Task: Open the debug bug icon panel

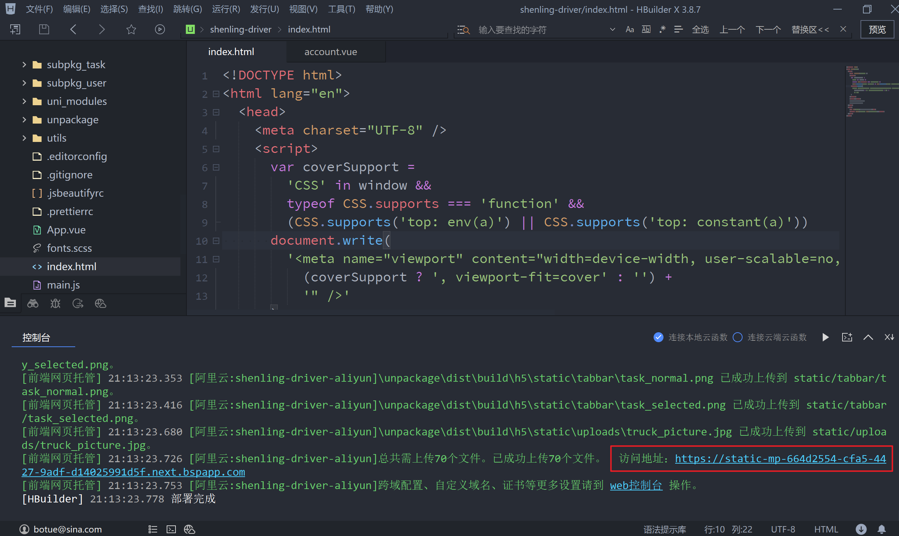Action: (x=55, y=304)
